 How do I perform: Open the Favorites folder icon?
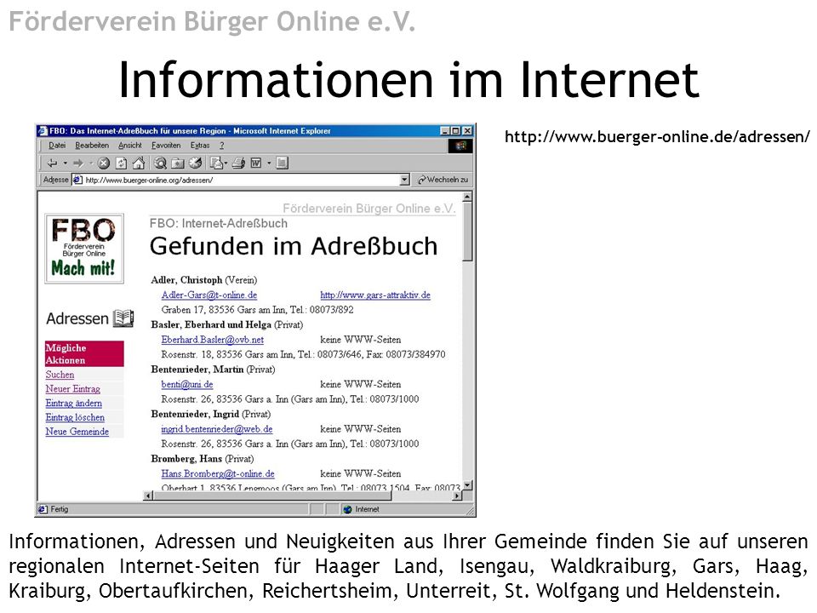point(178,163)
